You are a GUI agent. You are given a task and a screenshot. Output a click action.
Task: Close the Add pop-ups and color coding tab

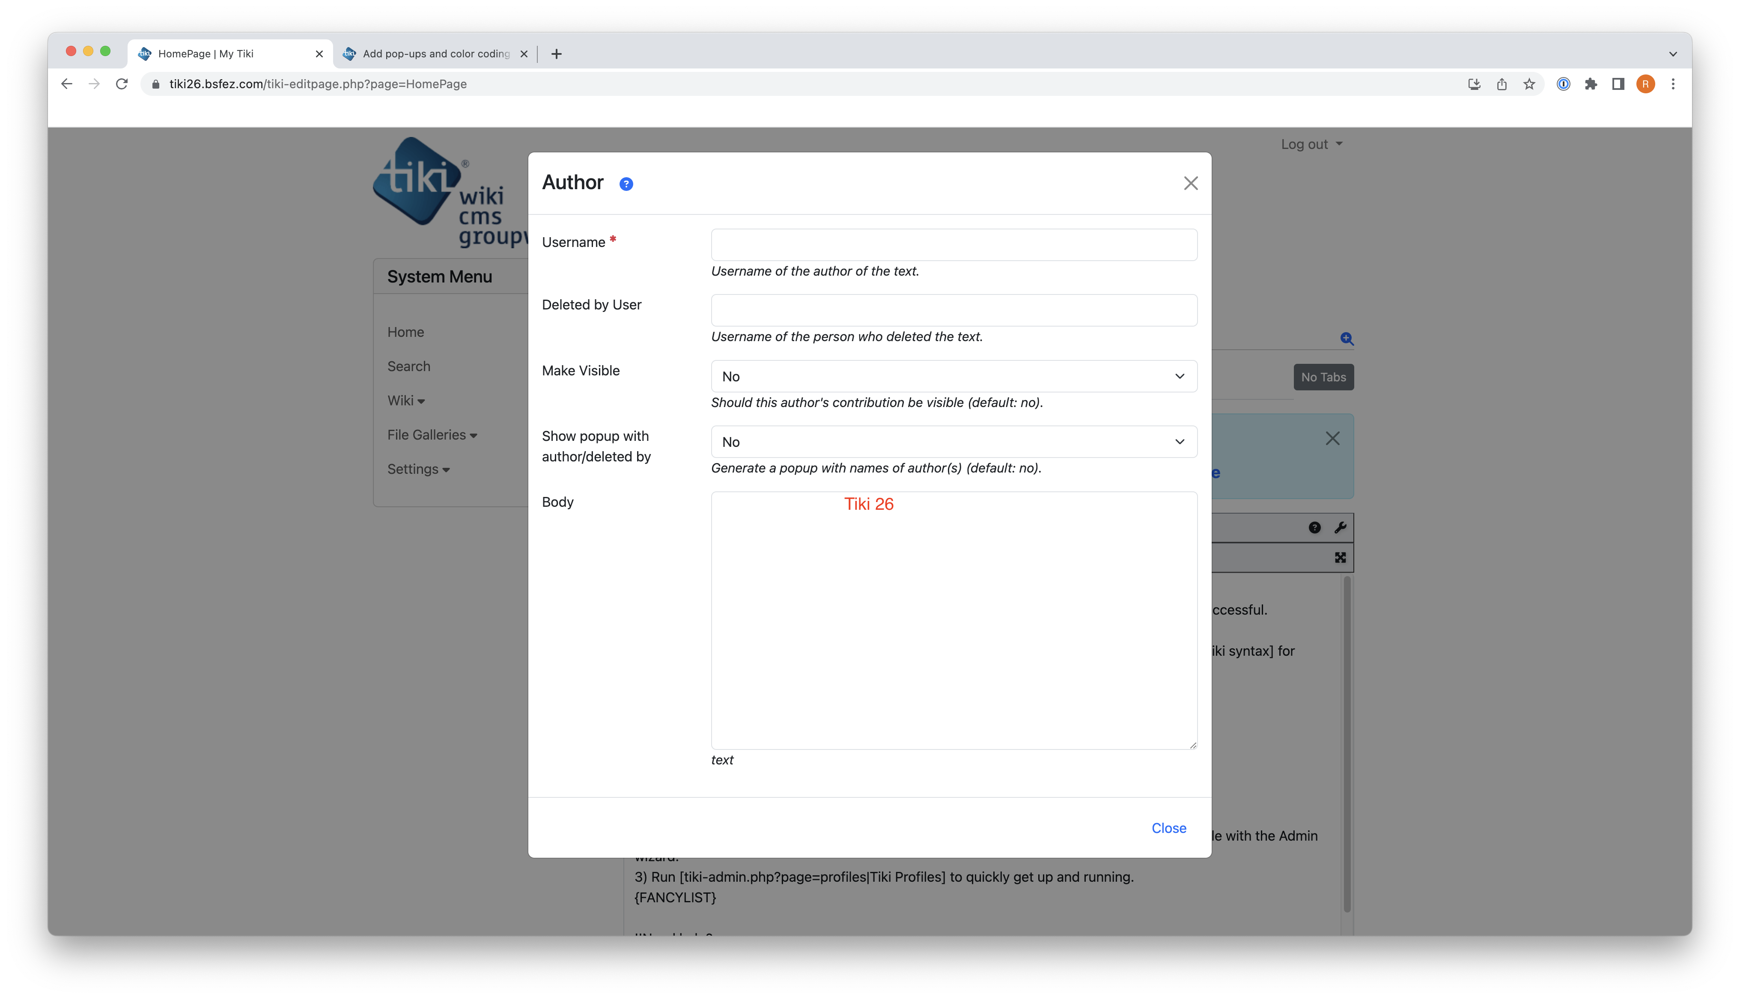pos(524,54)
